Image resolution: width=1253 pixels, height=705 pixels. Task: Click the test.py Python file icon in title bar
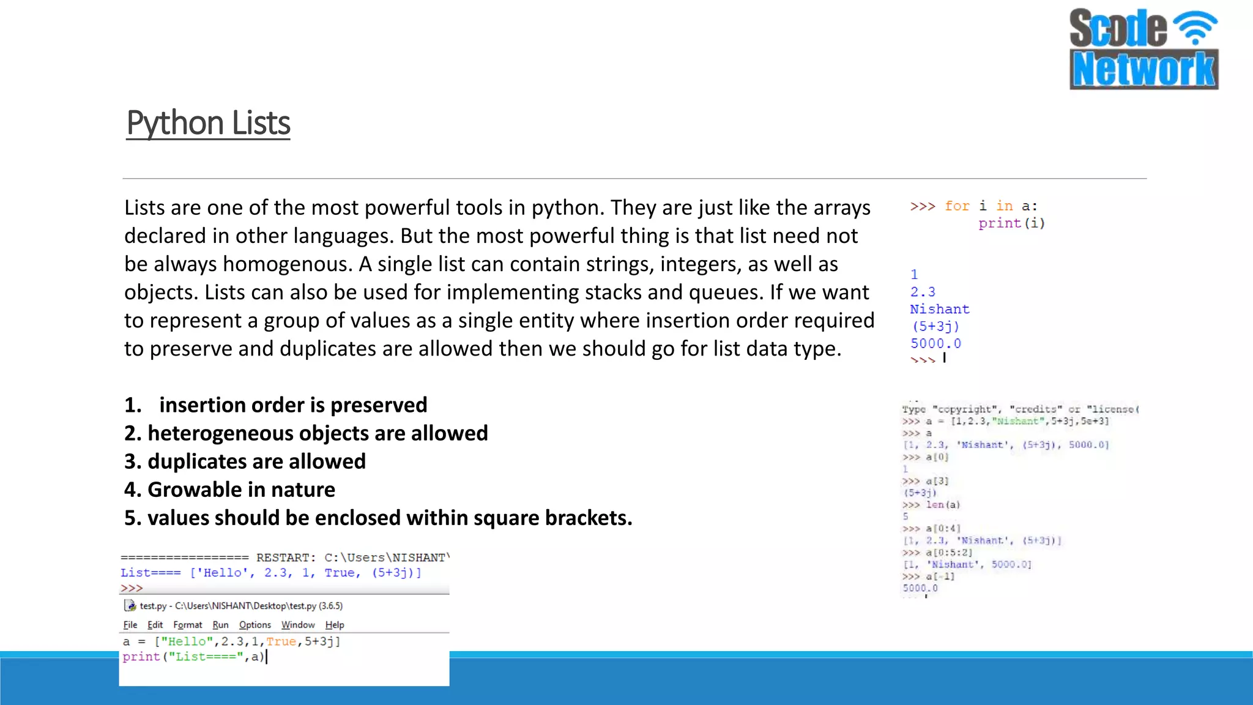tap(130, 605)
